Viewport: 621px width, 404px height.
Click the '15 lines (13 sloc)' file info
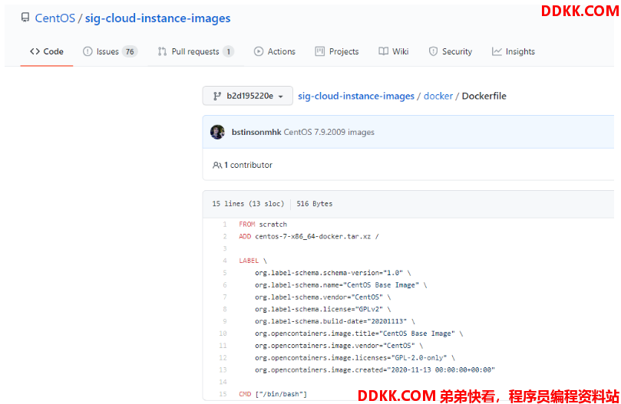coord(248,204)
